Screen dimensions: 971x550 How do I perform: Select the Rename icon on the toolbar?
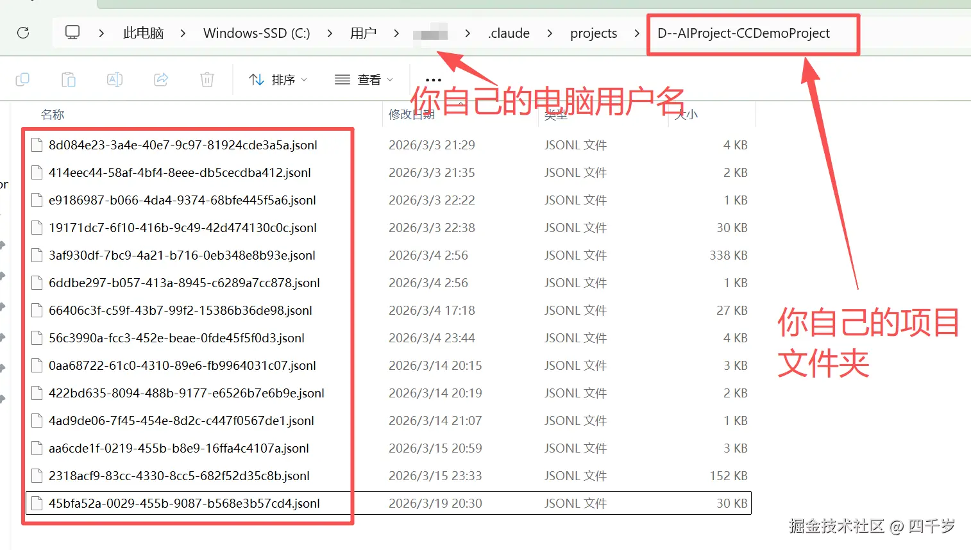[x=114, y=78]
